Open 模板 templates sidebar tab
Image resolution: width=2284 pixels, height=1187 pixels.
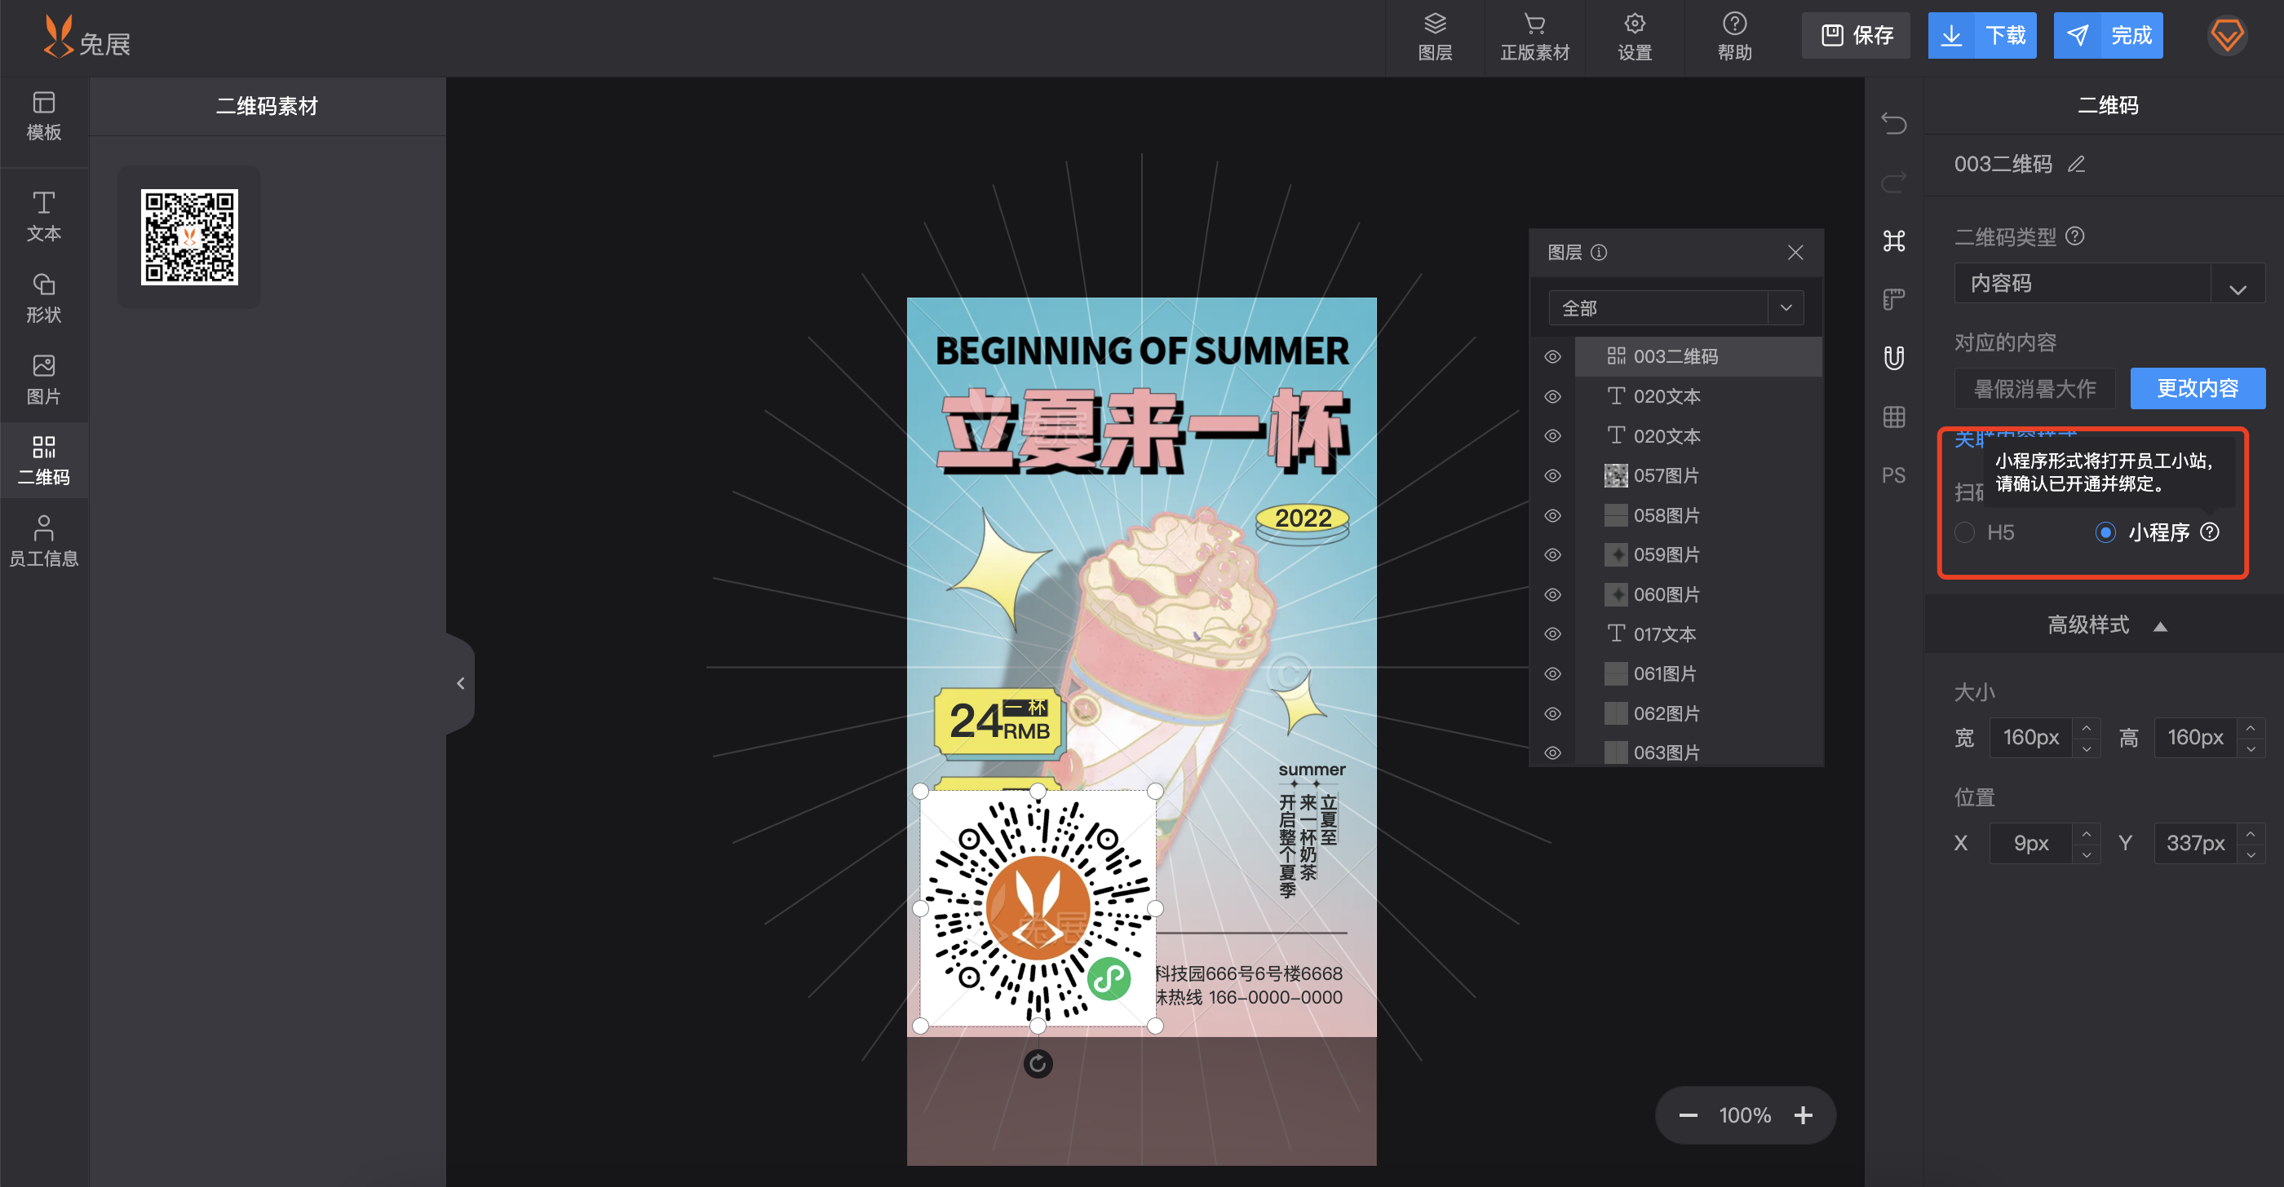tap(43, 116)
